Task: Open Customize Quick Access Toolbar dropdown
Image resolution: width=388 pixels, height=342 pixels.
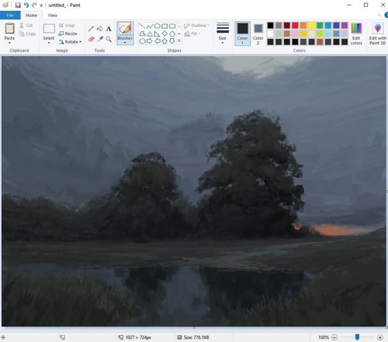Action: tap(41, 5)
